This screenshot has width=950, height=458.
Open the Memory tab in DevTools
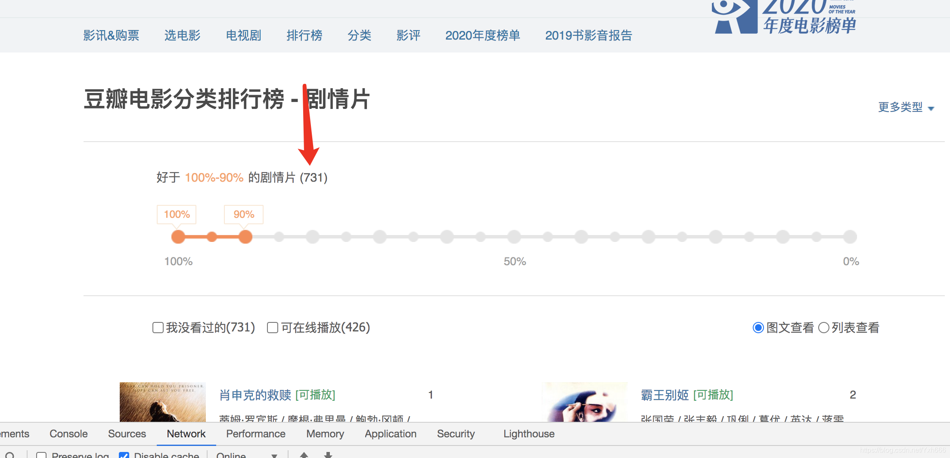[325, 434]
